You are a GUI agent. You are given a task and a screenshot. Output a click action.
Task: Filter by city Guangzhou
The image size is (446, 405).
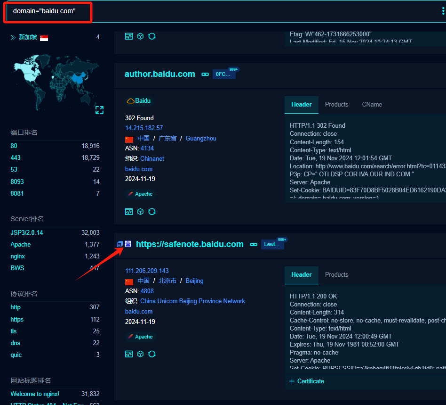point(201,139)
